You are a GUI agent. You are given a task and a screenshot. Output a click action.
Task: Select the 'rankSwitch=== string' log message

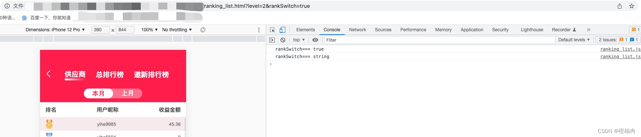tap(302, 57)
